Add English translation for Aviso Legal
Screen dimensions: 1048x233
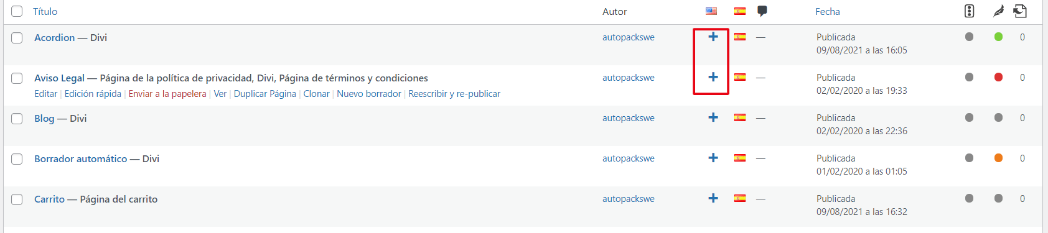click(x=713, y=77)
